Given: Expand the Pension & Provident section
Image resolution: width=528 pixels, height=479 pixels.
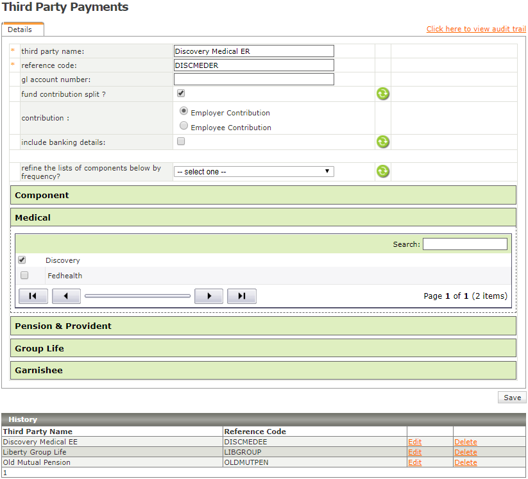Looking at the screenshot, I should click(263, 326).
